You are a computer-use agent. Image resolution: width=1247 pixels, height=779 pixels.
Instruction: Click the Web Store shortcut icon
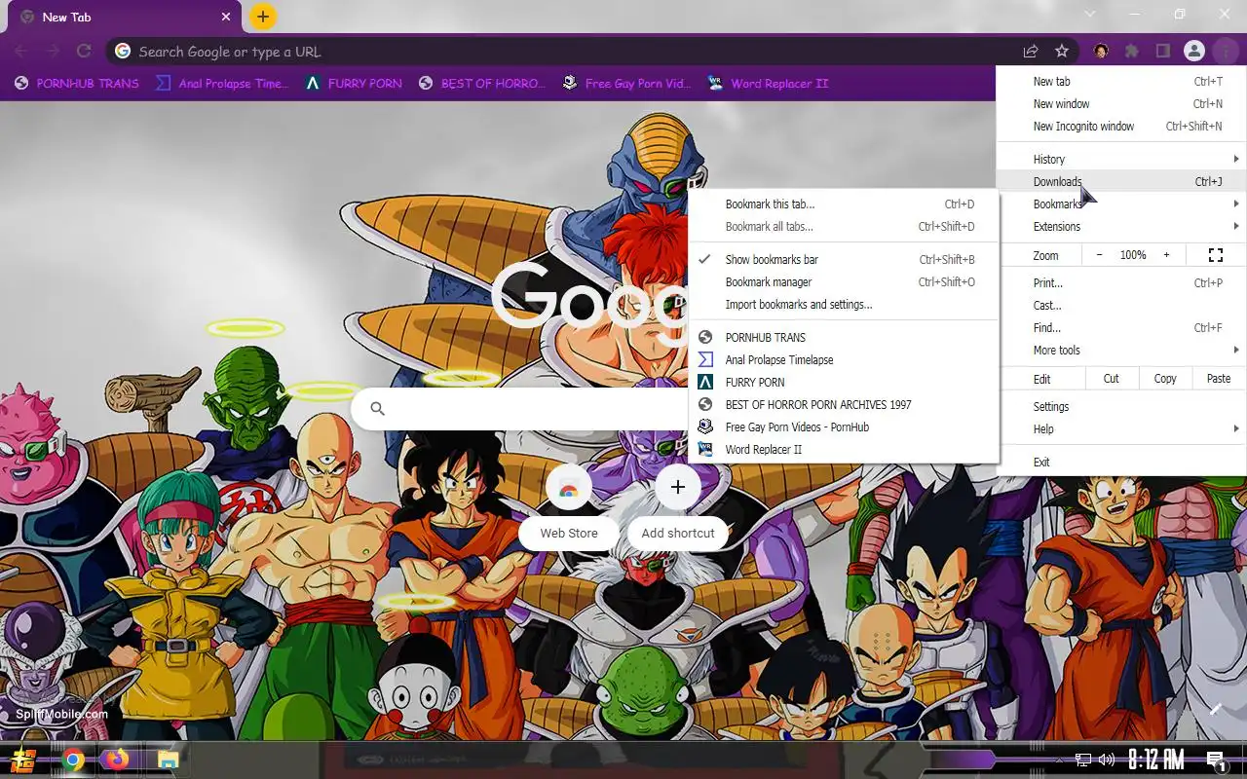(569, 487)
